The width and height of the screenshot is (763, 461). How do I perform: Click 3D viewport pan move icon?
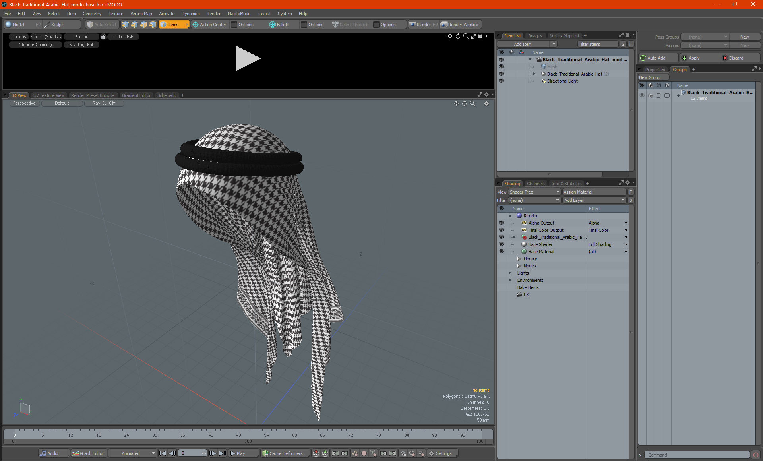(x=456, y=103)
